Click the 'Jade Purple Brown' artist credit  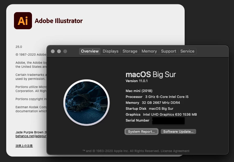pos(29,132)
